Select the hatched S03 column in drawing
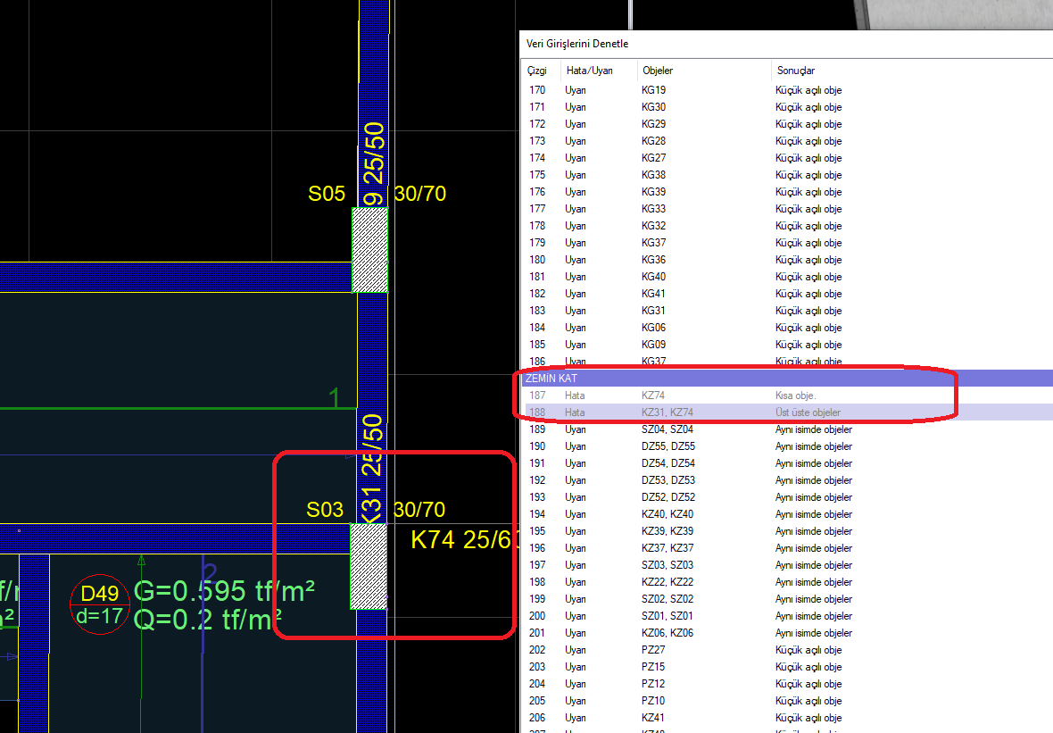This screenshot has height=733, width=1053. point(369,566)
